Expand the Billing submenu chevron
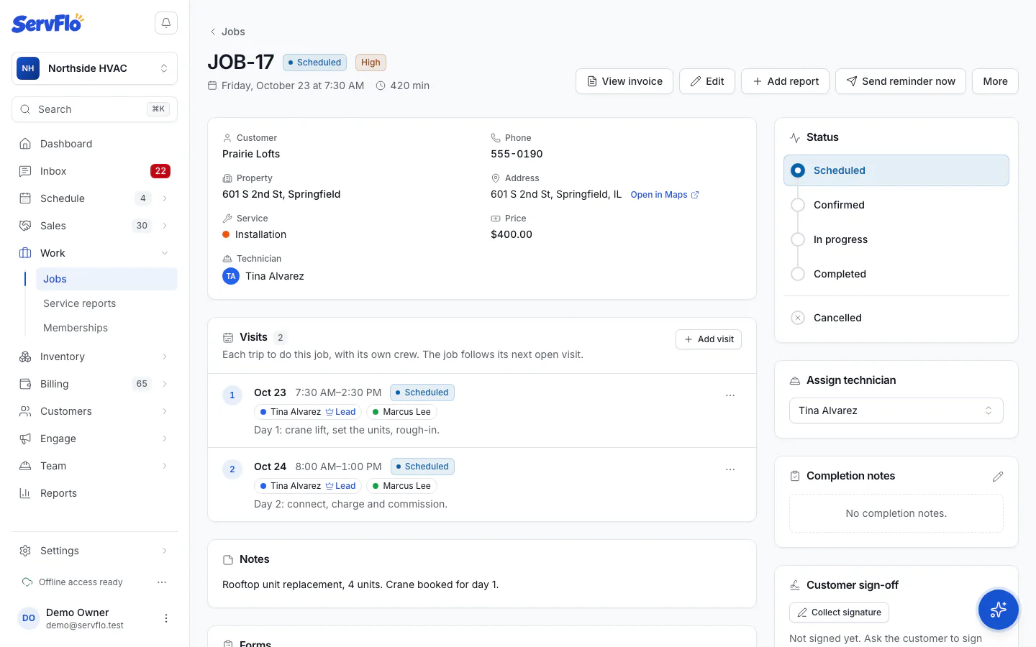The height and width of the screenshot is (647, 1036). 165,384
